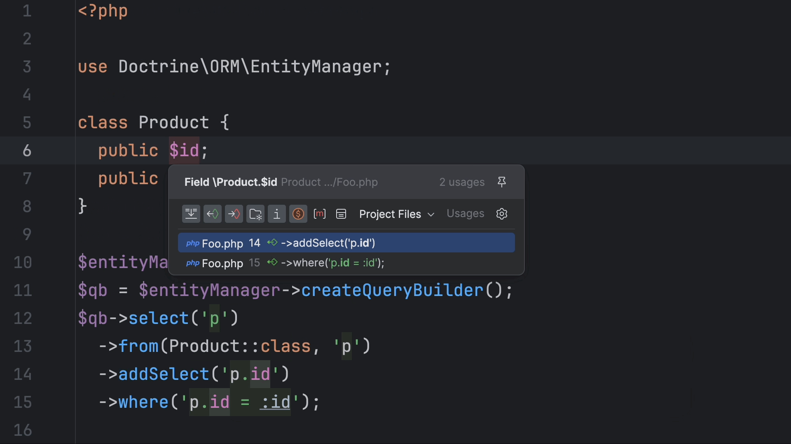Toggle dollar-sign usage filter button

coord(298,214)
